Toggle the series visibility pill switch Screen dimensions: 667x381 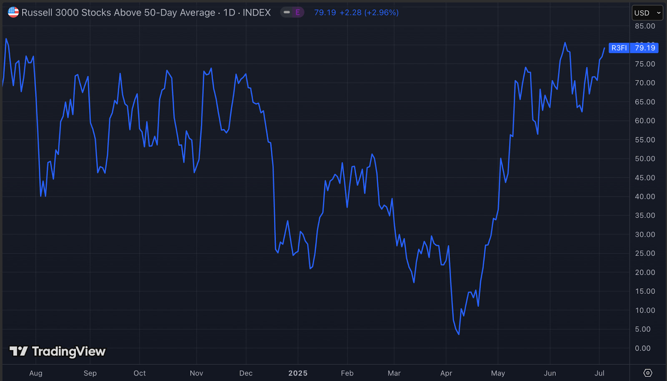[292, 13]
